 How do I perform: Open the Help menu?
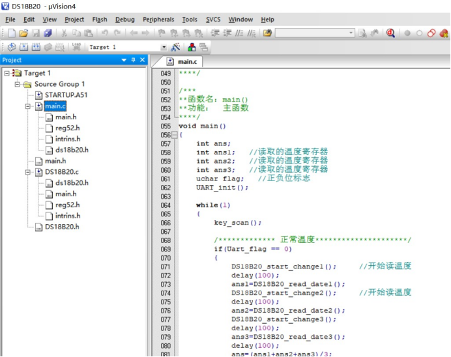[267, 20]
